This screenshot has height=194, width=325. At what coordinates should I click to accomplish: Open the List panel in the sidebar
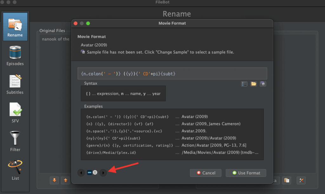tap(15, 170)
